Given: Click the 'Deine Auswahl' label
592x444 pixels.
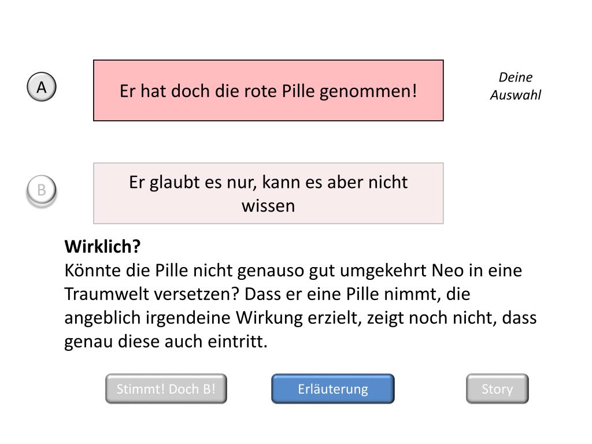Looking at the screenshot, I should click(x=515, y=87).
